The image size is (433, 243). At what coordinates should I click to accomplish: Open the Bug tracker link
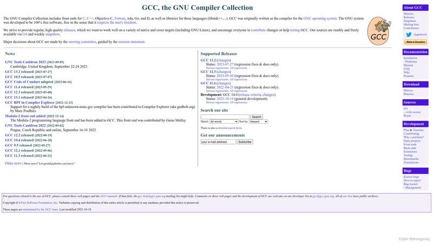click(411, 184)
